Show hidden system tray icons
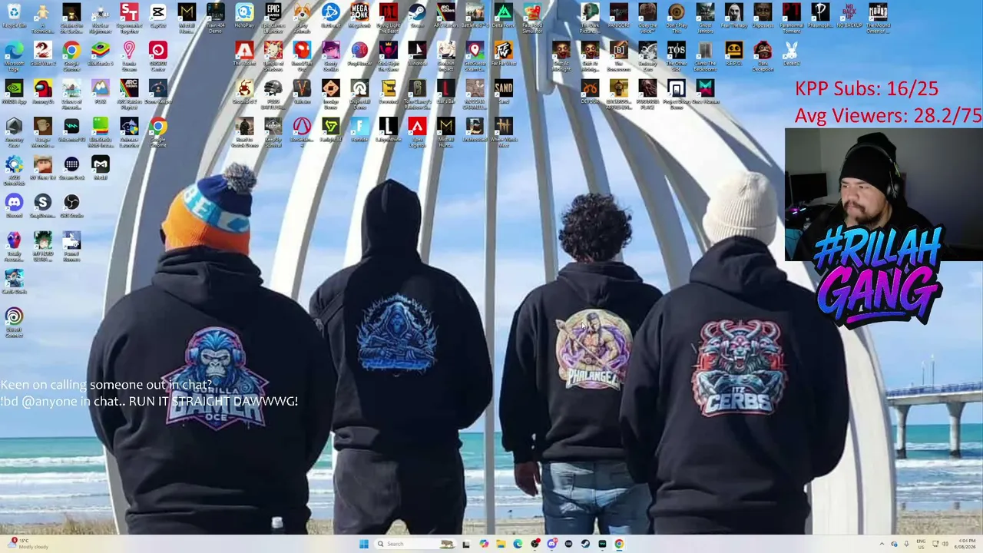This screenshot has width=983, height=553. [882, 544]
